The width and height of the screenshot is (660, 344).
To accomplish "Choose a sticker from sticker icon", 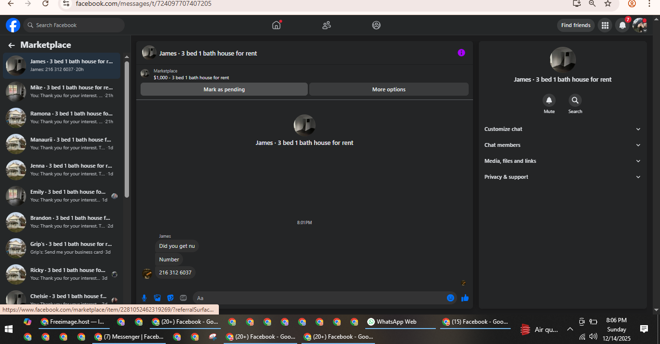I will (x=170, y=298).
